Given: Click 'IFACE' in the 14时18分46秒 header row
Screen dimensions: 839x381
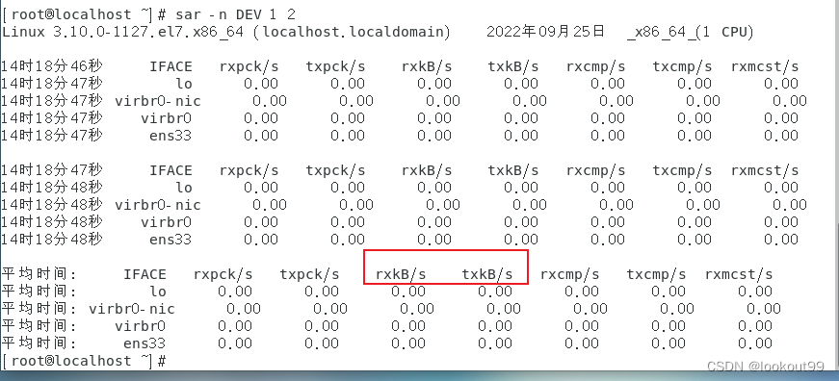Looking at the screenshot, I should (170, 66).
